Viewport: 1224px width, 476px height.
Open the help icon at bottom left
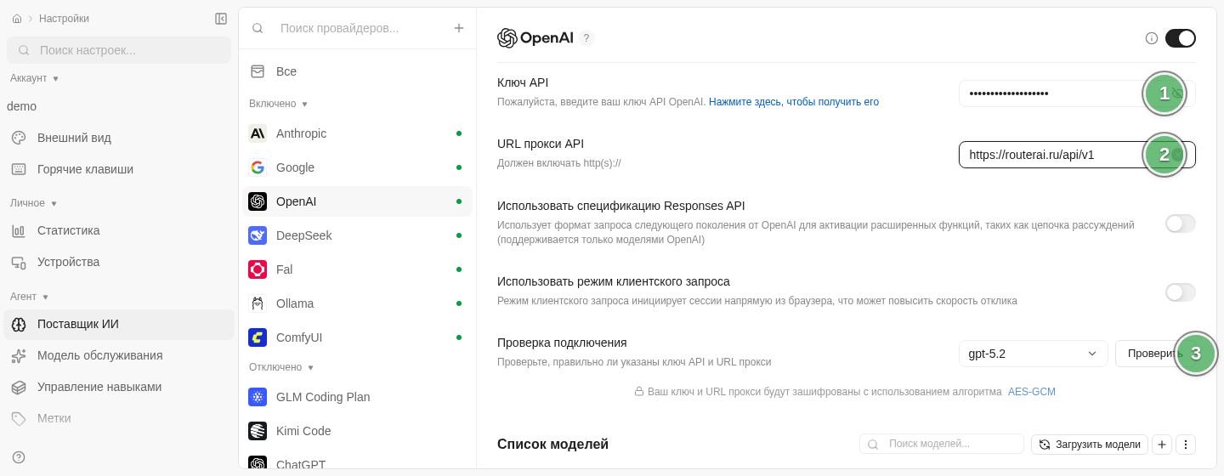pyautogui.click(x=19, y=457)
